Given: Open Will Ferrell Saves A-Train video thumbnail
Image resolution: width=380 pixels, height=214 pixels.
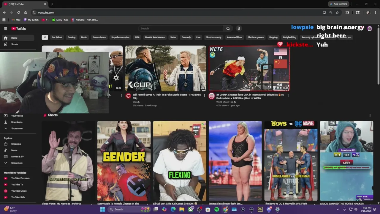Looking at the screenshot, I should pyautogui.click(x=166, y=68).
